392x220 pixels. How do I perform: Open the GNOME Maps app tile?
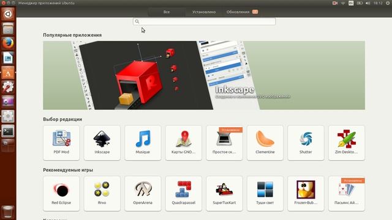(x=184, y=142)
